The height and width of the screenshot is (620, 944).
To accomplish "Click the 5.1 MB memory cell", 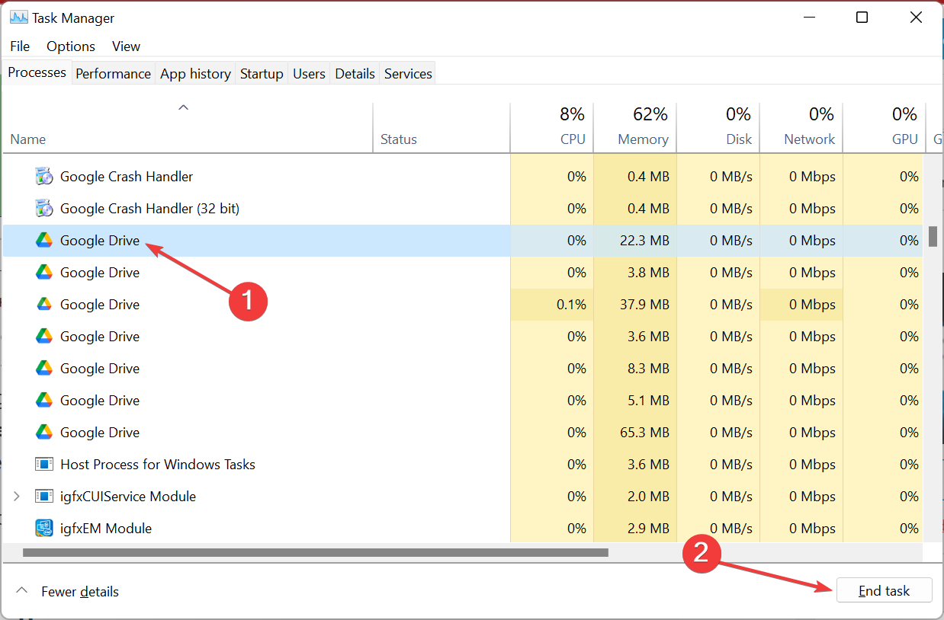I will point(634,401).
